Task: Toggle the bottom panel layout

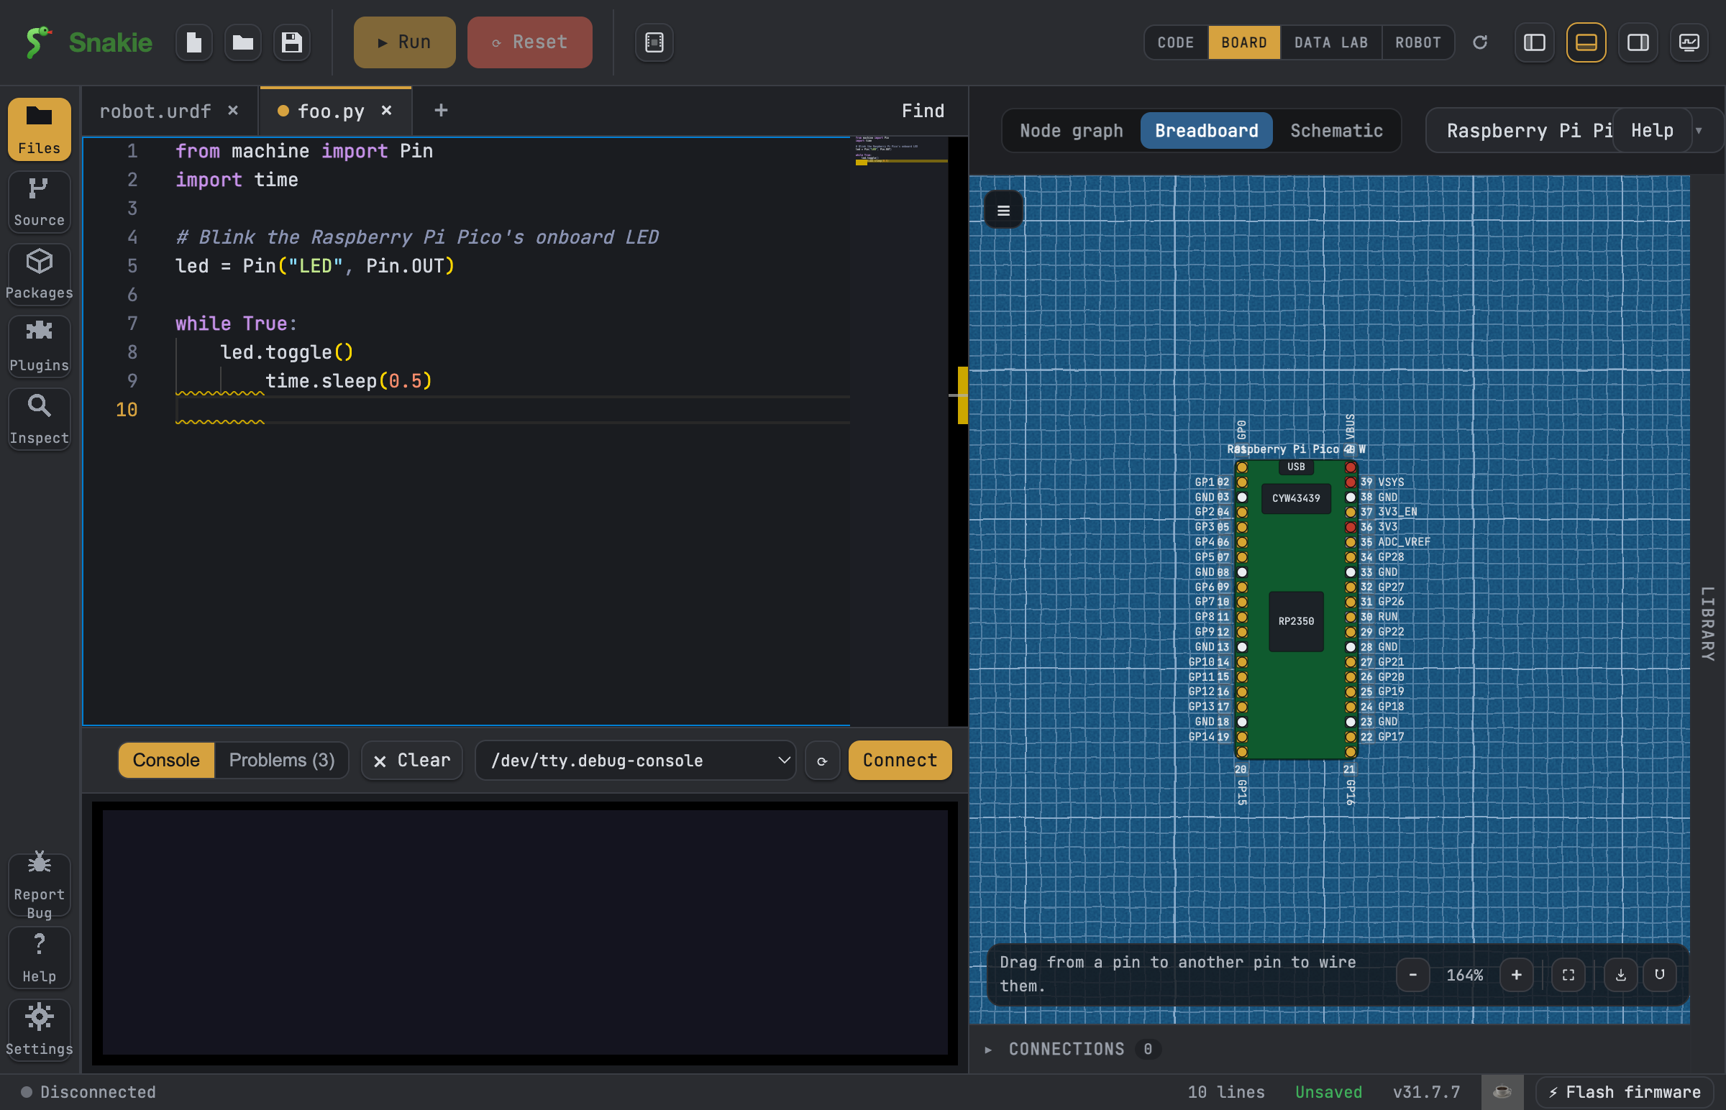Action: 1586,42
